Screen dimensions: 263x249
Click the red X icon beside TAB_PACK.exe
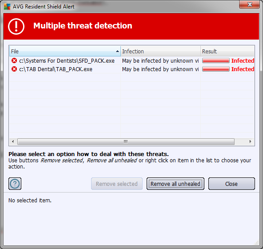pyautogui.click(x=14, y=69)
